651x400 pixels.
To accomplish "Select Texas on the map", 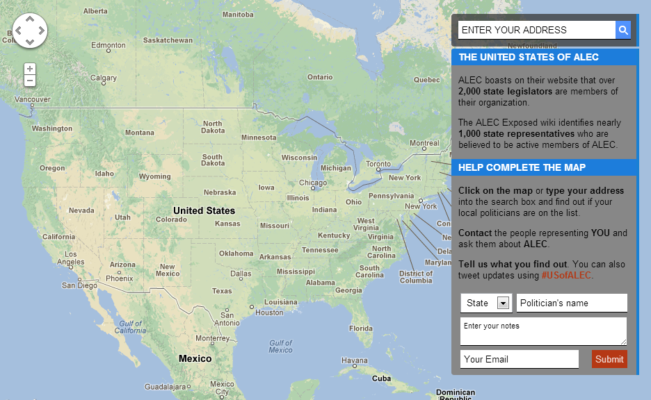I will click(x=222, y=292).
